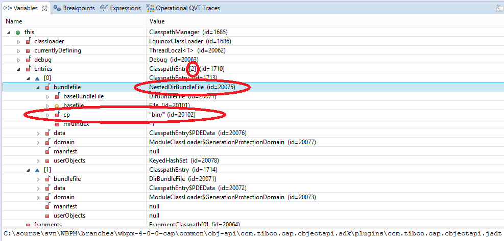This screenshot has height=241, width=504.
Task: Click the yellow diamond icon beside basefile
Action: click(x=57, y=105)
